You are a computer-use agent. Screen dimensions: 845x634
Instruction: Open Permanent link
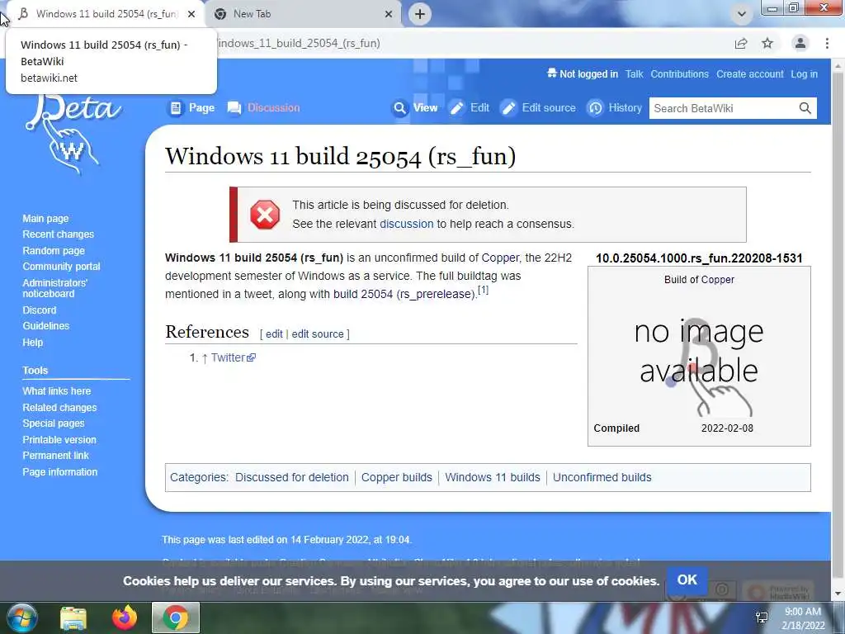(55, 456)
